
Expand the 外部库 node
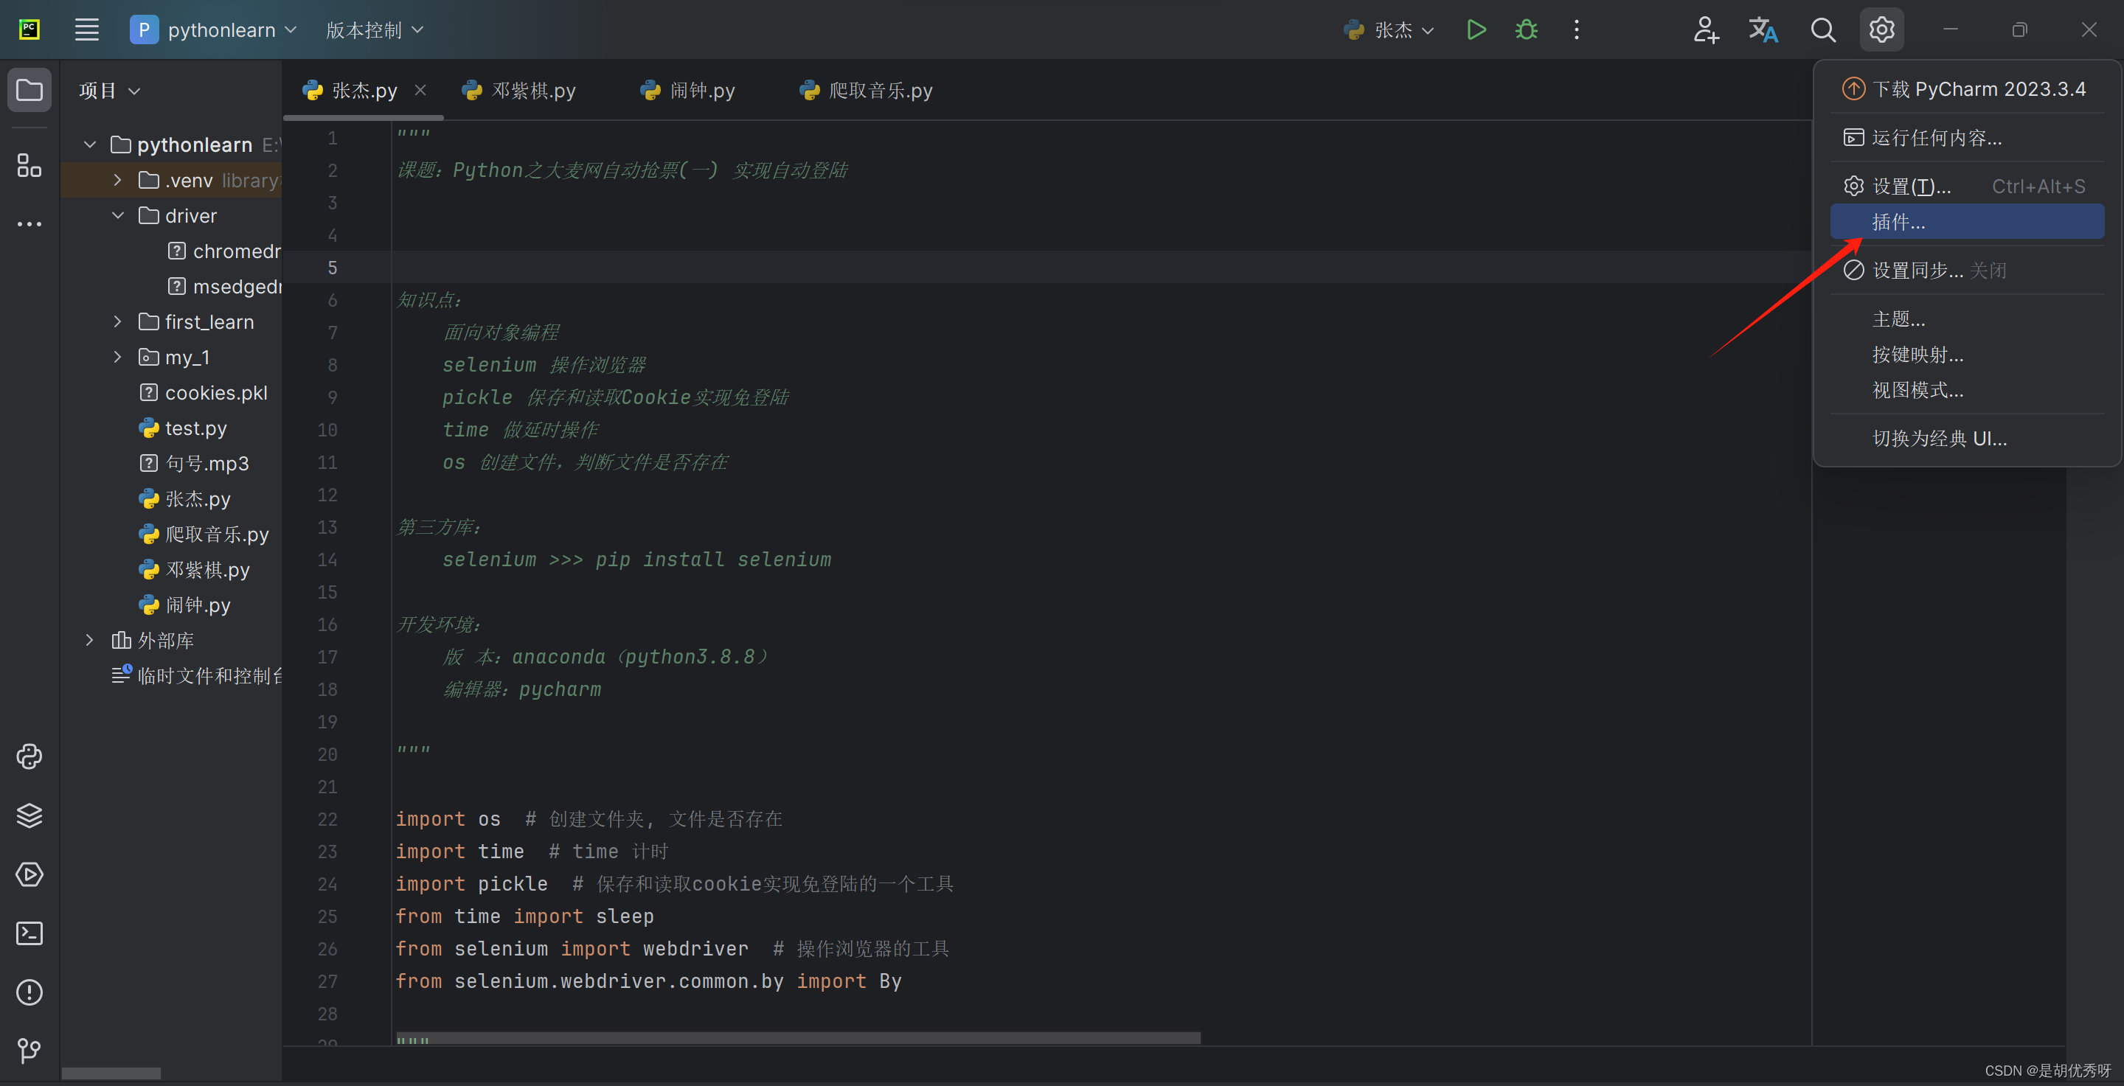tap(90, 640)
